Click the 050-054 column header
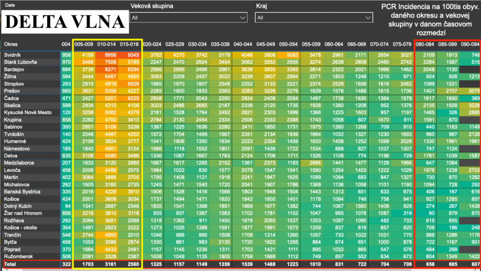The height and width of the screenshot is (271, 481). (x=288, y=44)
